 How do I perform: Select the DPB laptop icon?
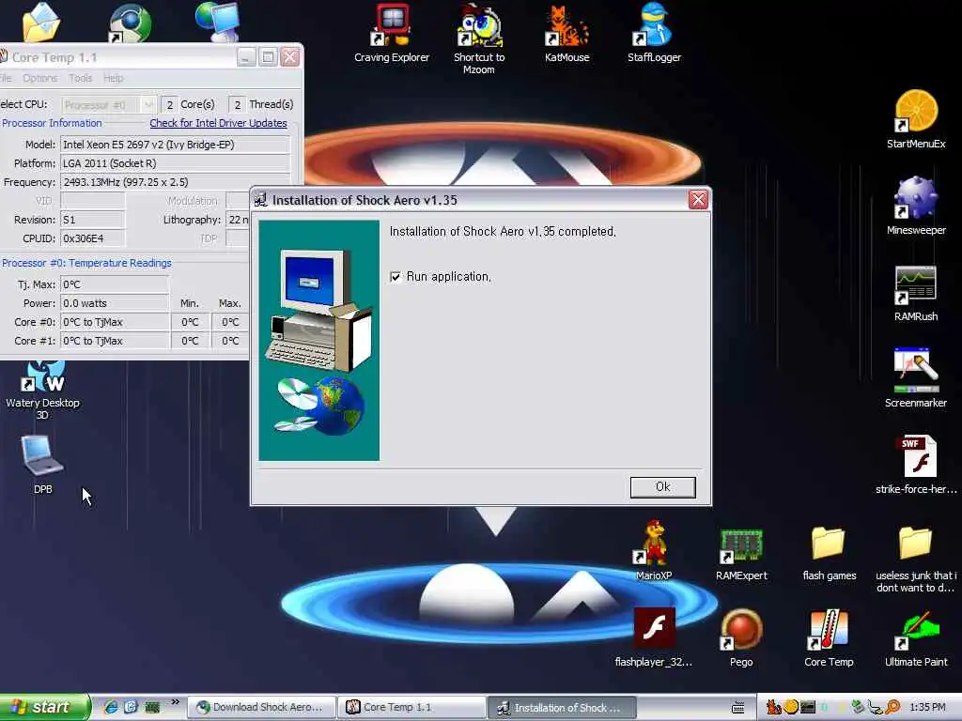tap(42, 465)
